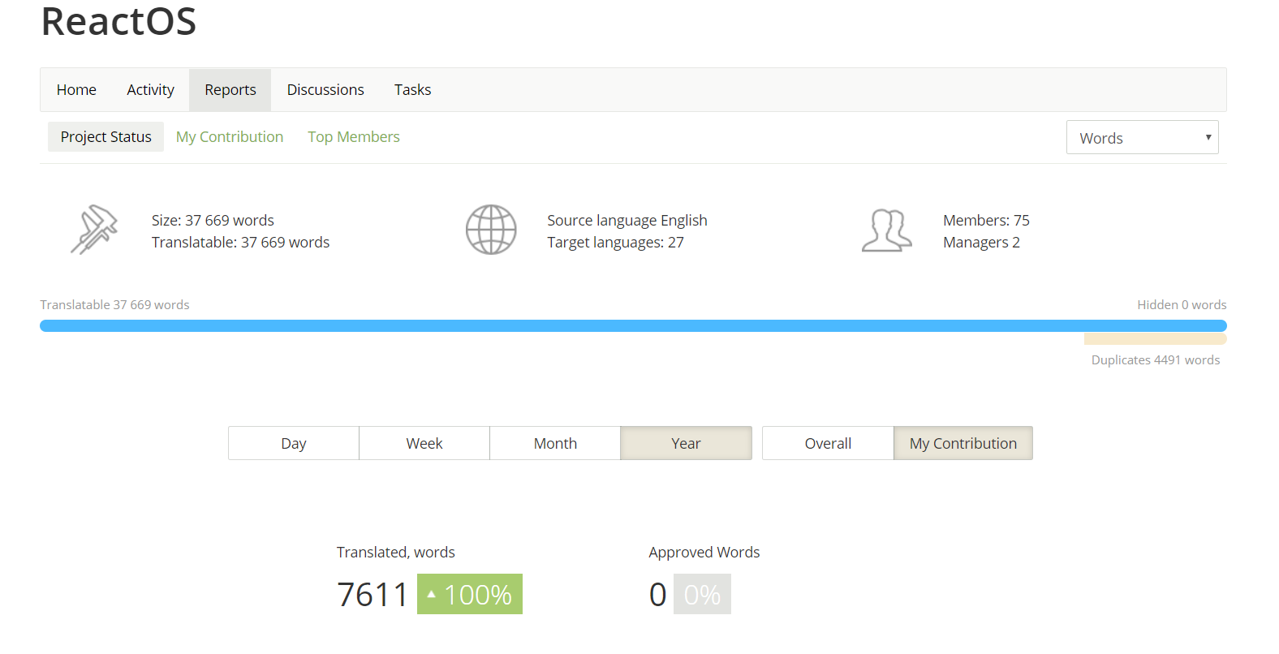Go to the Home tab
Image resolution: width=1279 pixels, height=654 pixels.
pyautogui.click(x=76, y=90)
